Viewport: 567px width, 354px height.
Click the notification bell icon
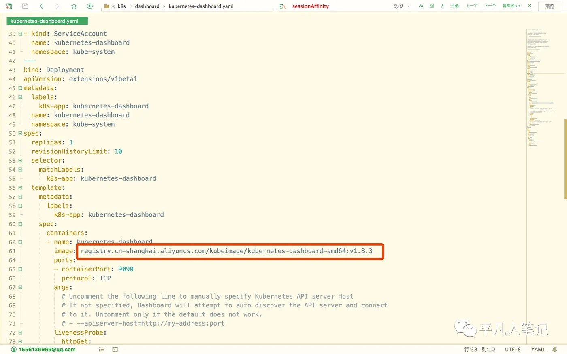555,349
